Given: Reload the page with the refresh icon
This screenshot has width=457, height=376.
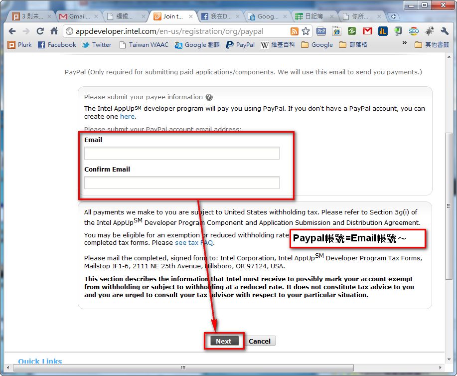Looking at the screenshot, I should point(40,31).
